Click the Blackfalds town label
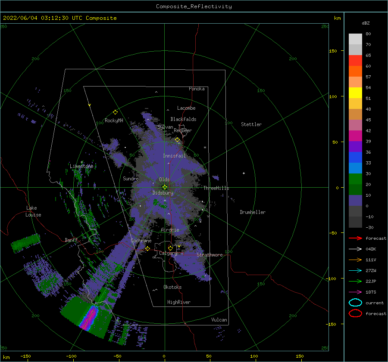388x362 pixels. 183,119
